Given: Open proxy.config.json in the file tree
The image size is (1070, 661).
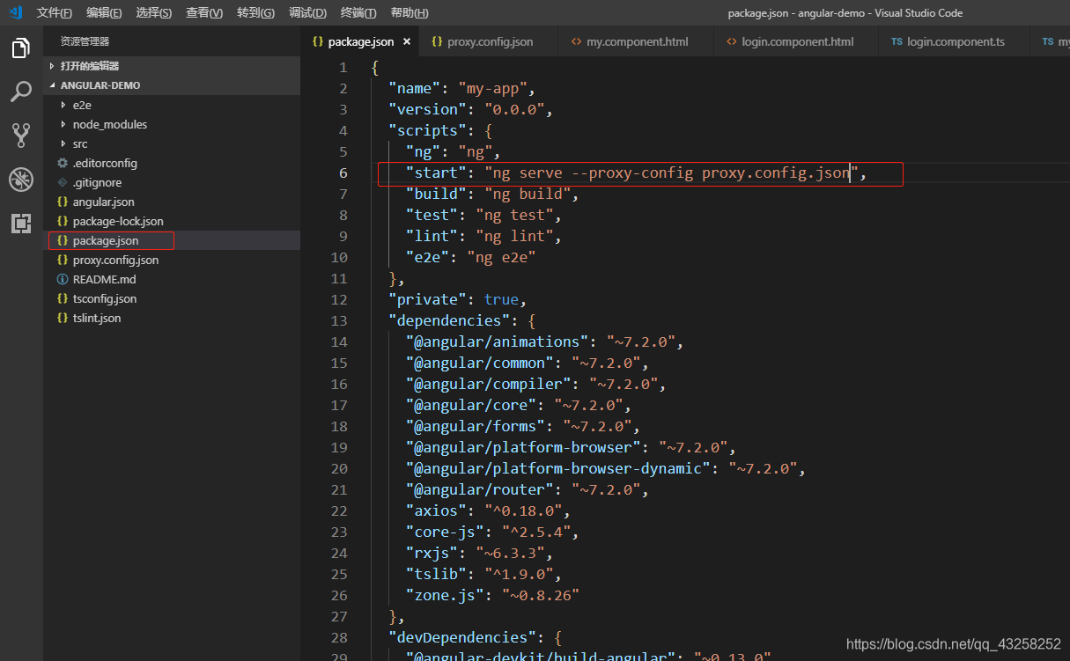Looking at the screenshot, I should 115,260.
